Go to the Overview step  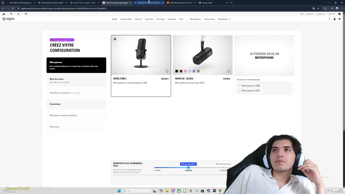(x=76, y=127)
